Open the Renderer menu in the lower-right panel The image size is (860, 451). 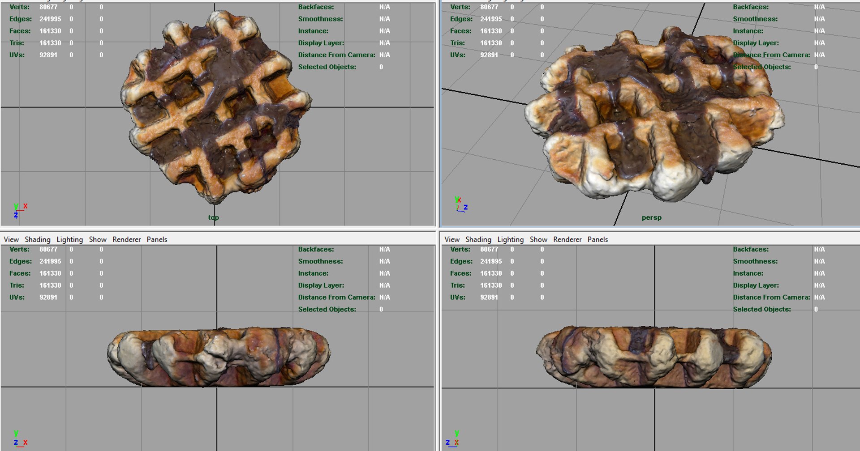click(x=568, y=239)
